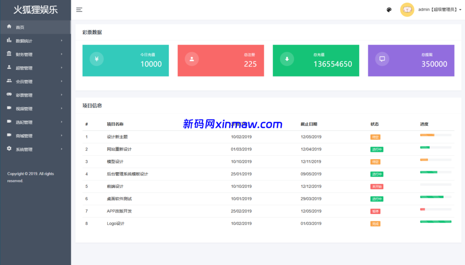Click the project name 后台管理系统模板设计
The image size is (465, 265).
coord(128,174)
